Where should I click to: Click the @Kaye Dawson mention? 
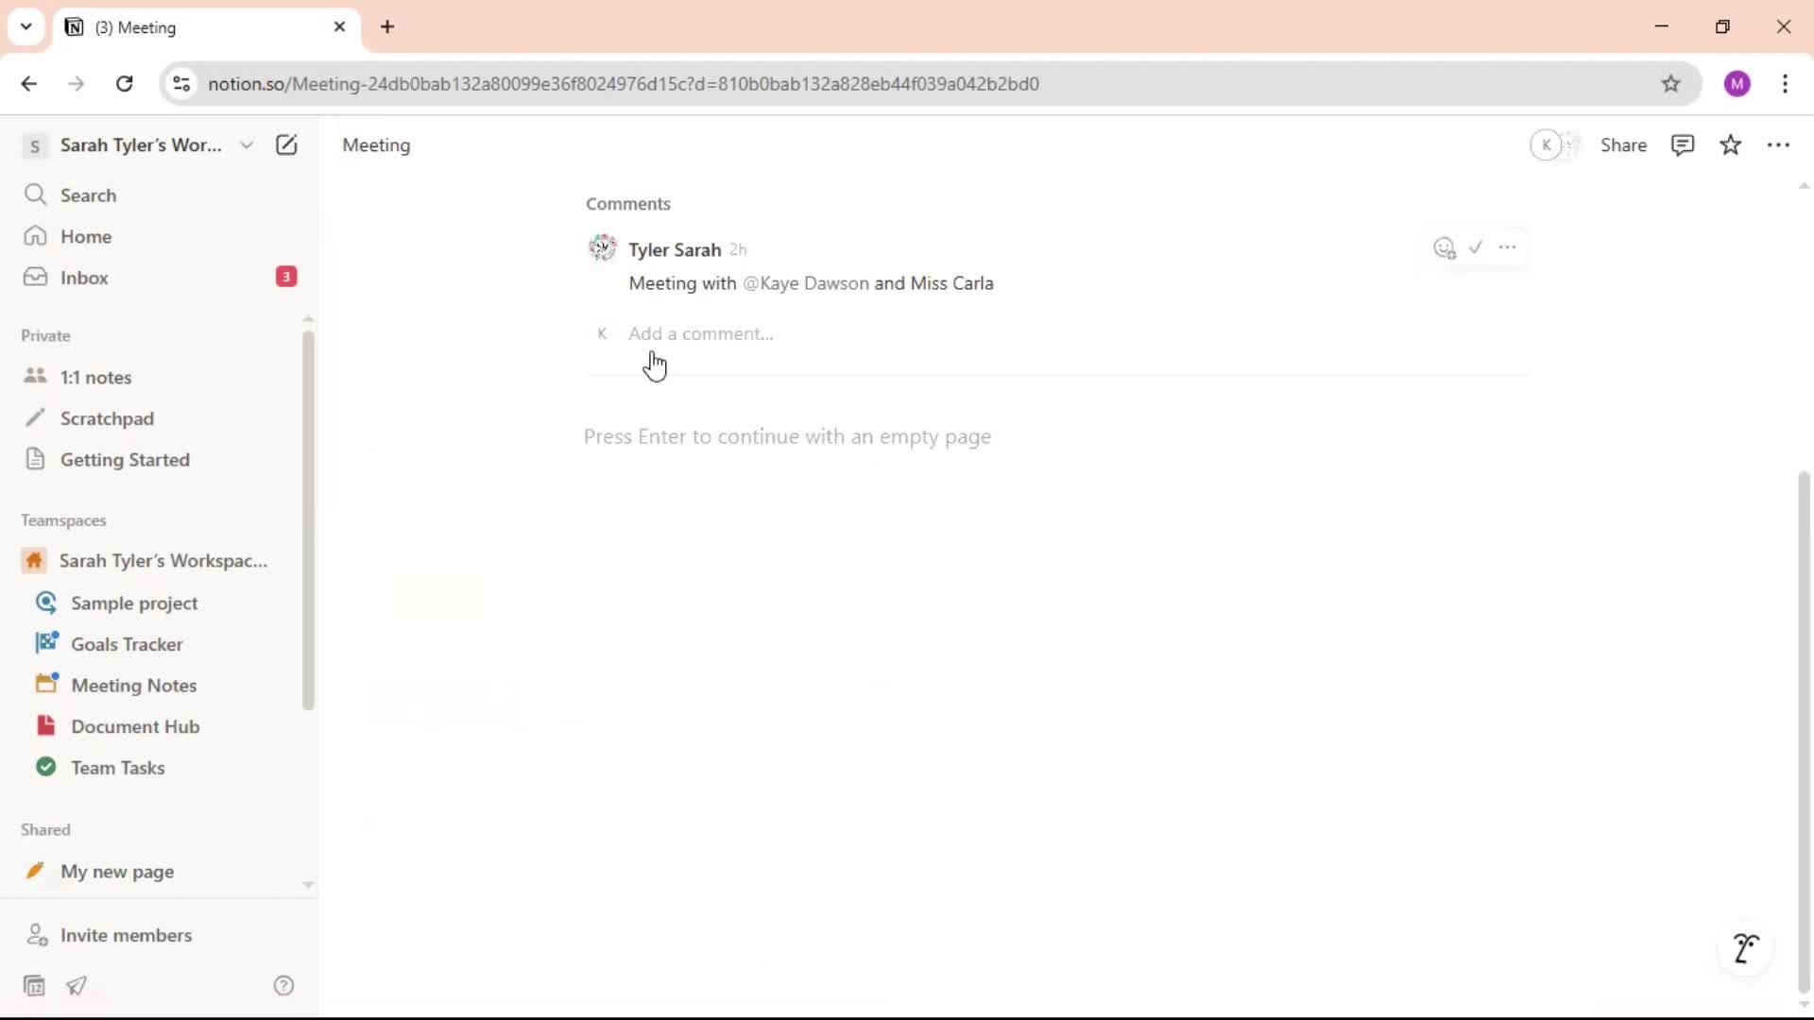tap(806, 283)
